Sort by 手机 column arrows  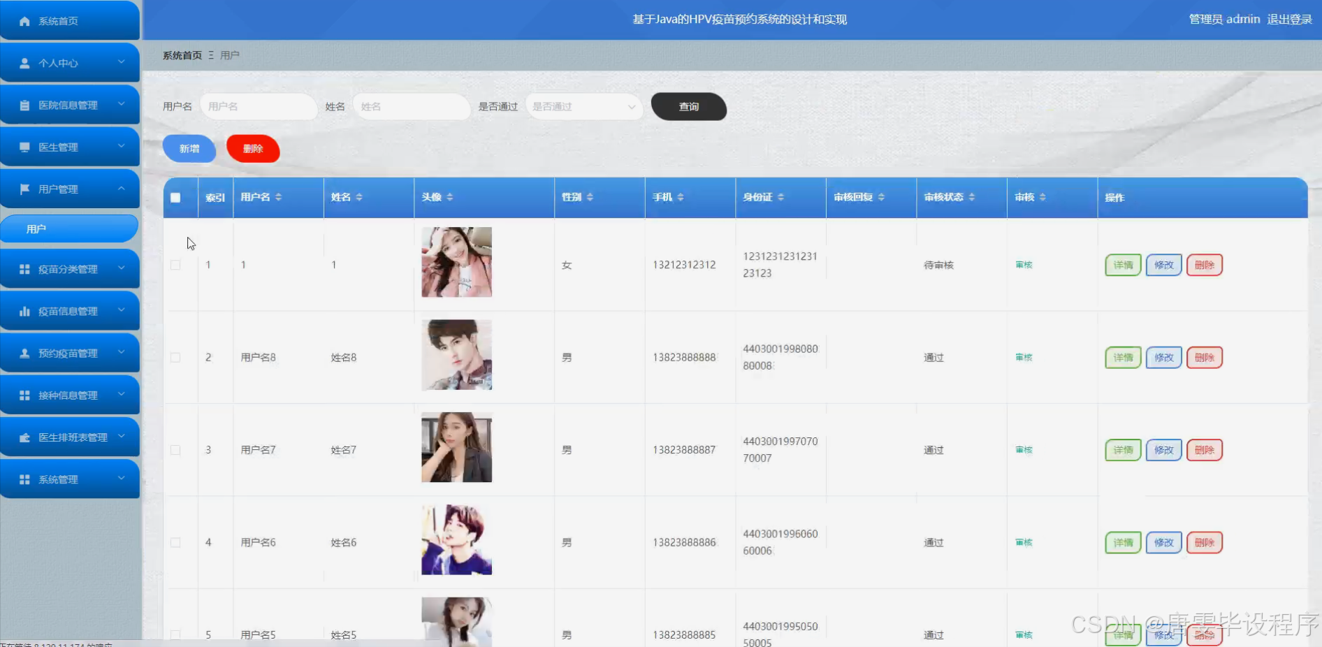tap(681, 197)
